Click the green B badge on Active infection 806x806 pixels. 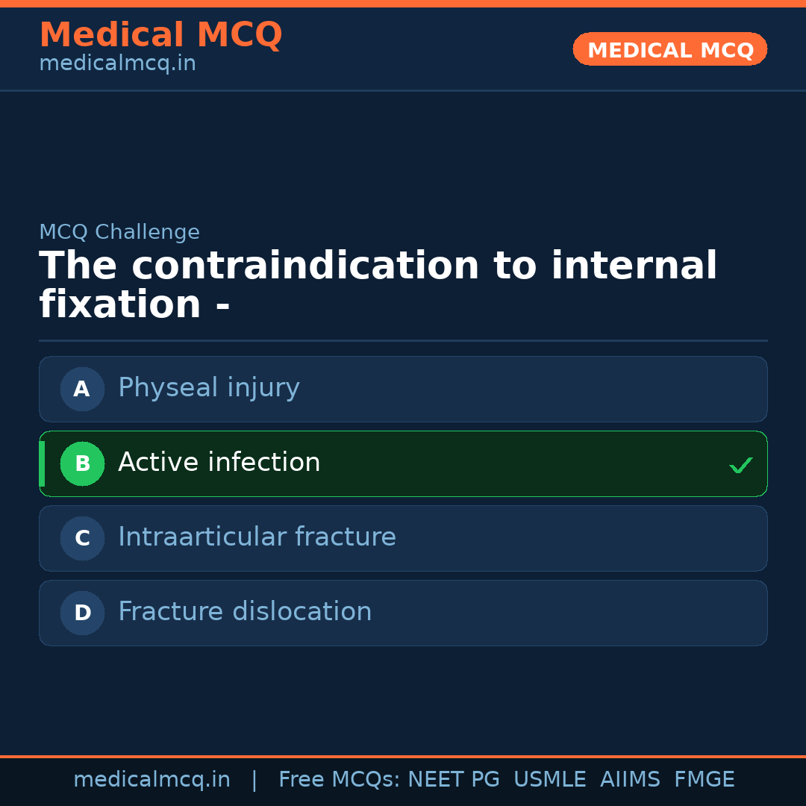82,463
